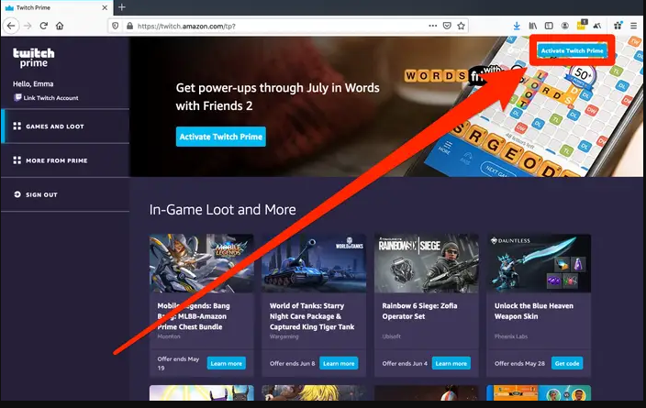The height and width of the screenshot is (408, 646).
Task: Click 'Offer ends May 28' text
Action: 519,364
